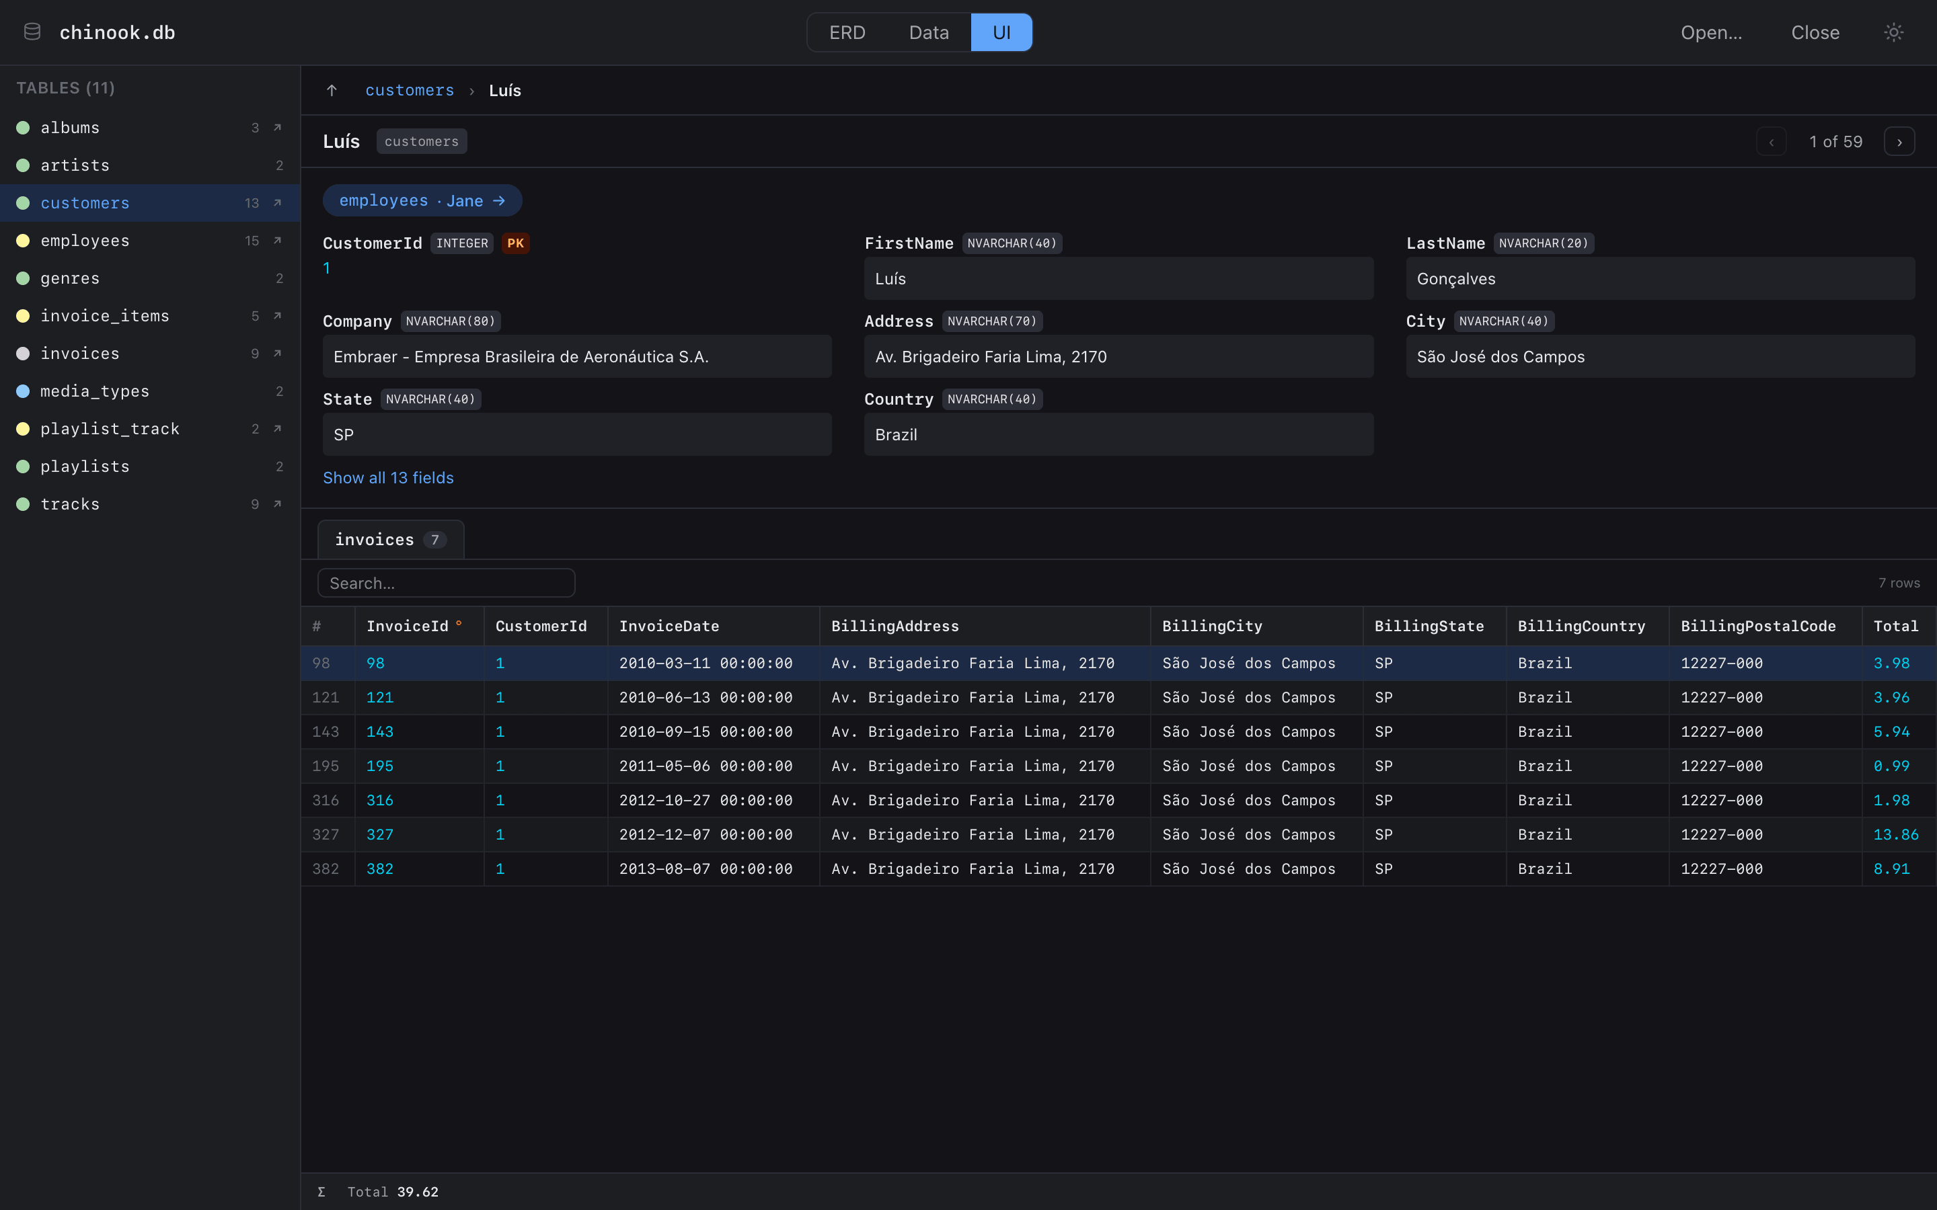Click the invoice_items row arrow icon
Viewport: 1937px width, 1210px height.
tap(278, 315)
